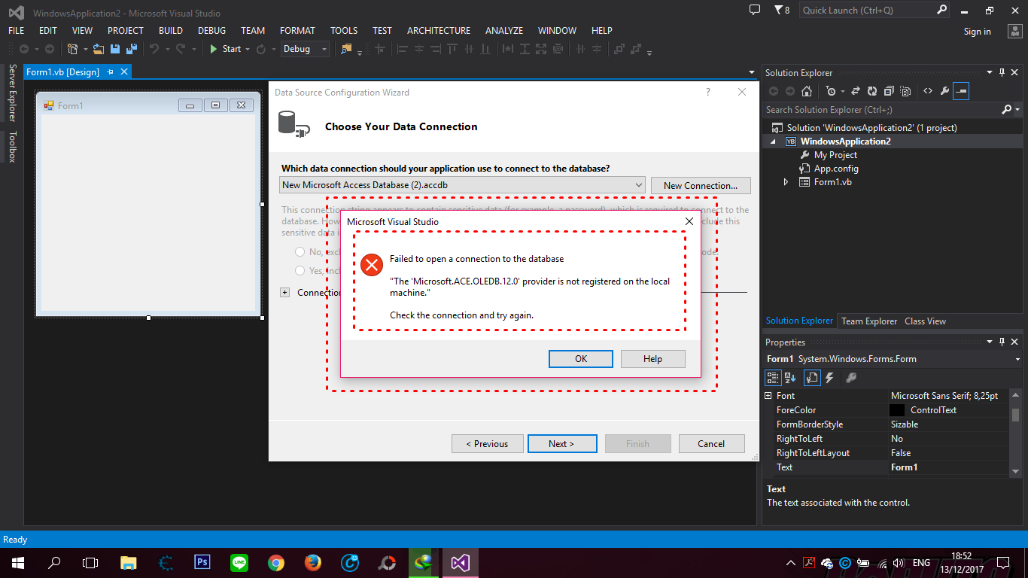The height and width of the screenshot is (578, 1028).
Task: Click the Properties grid scrollbar
Action: click(1016, 434)
